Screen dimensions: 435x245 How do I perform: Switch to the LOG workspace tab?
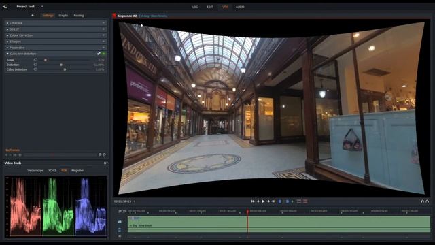point(195,7)
